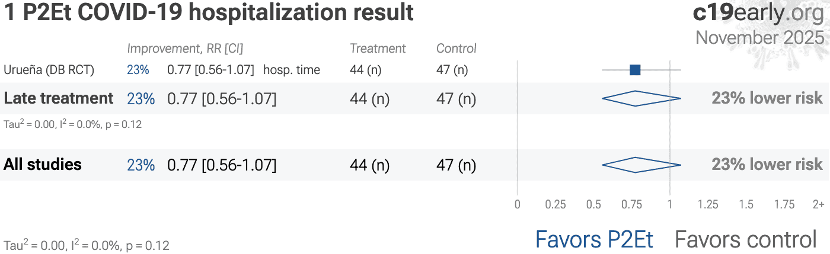The width and height of the screenshot is (830, 254).
Task: Click the blue square marker for Urueña study
Action: pos(635,70)
